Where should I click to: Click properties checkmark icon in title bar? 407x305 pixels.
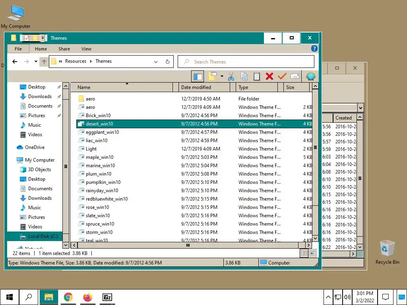[27, 38]
